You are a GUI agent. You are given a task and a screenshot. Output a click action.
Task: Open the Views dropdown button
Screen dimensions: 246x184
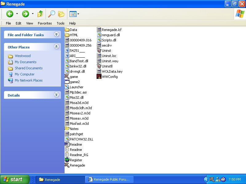(74, 14)
